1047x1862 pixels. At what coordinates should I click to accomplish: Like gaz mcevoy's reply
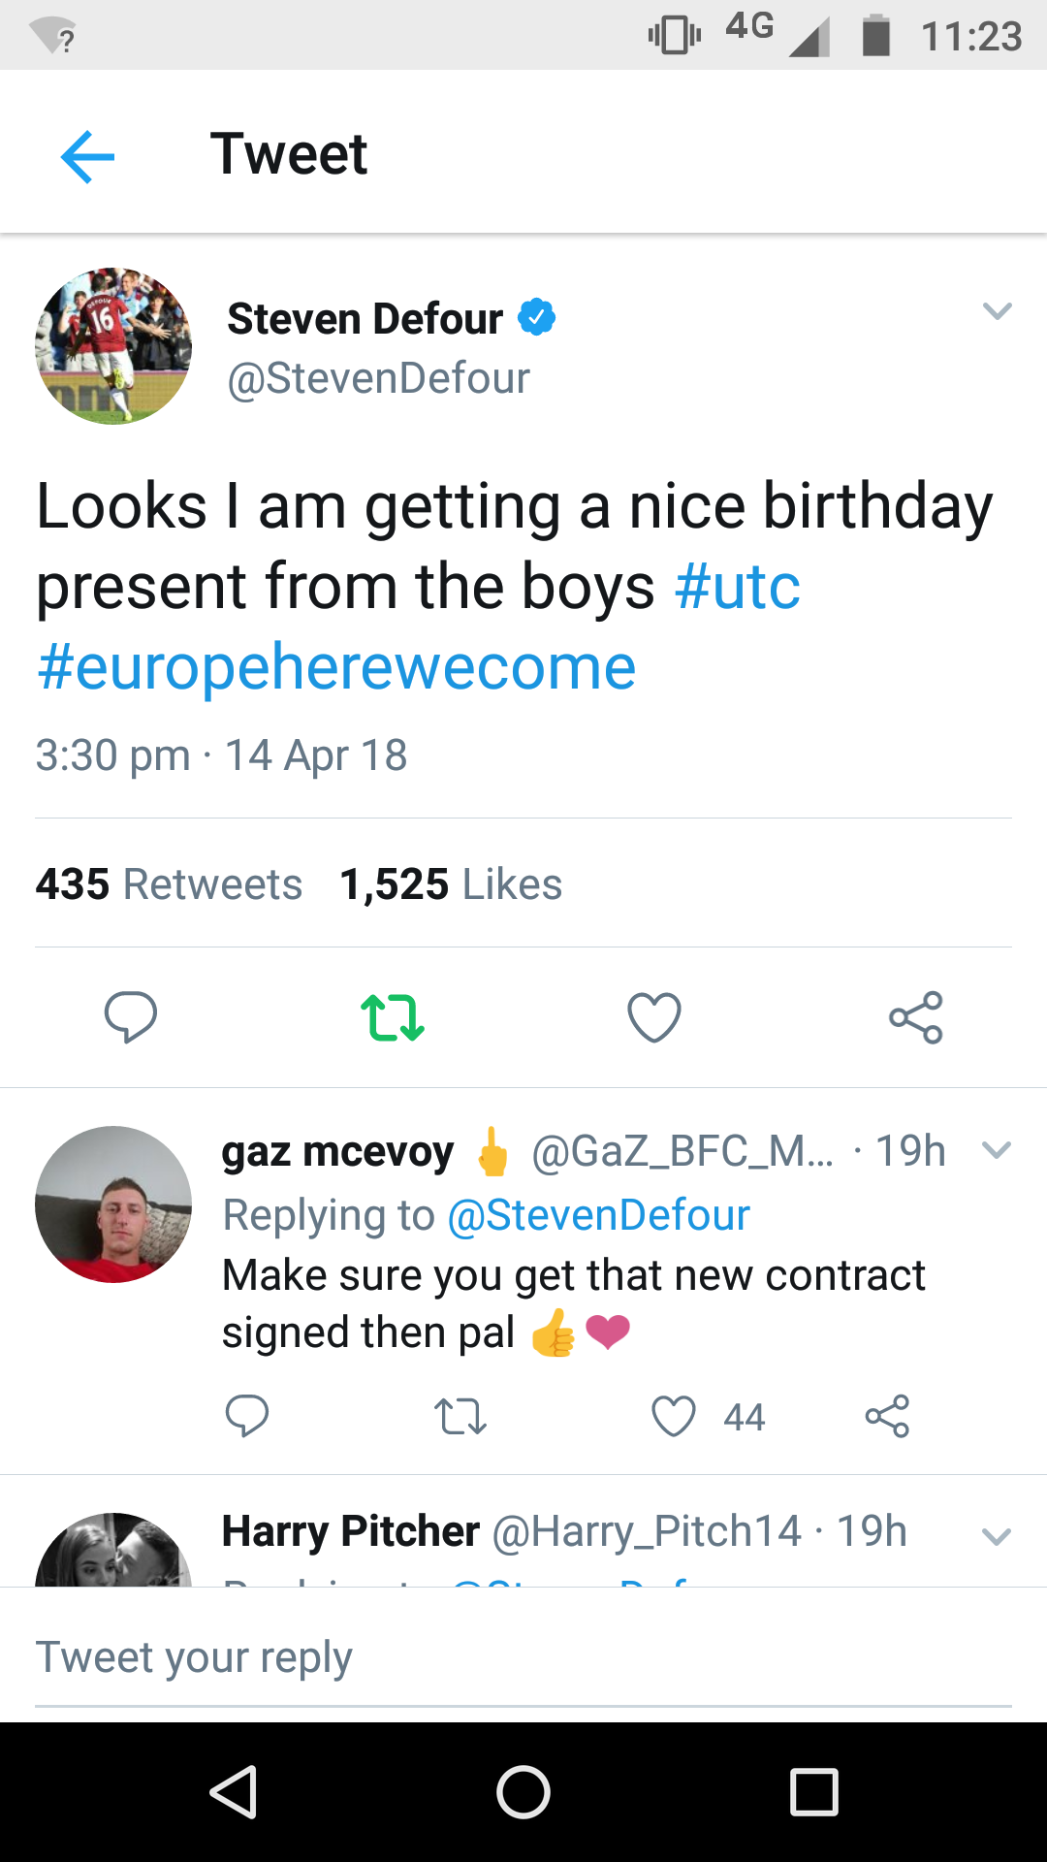(x=674, y=1417)
